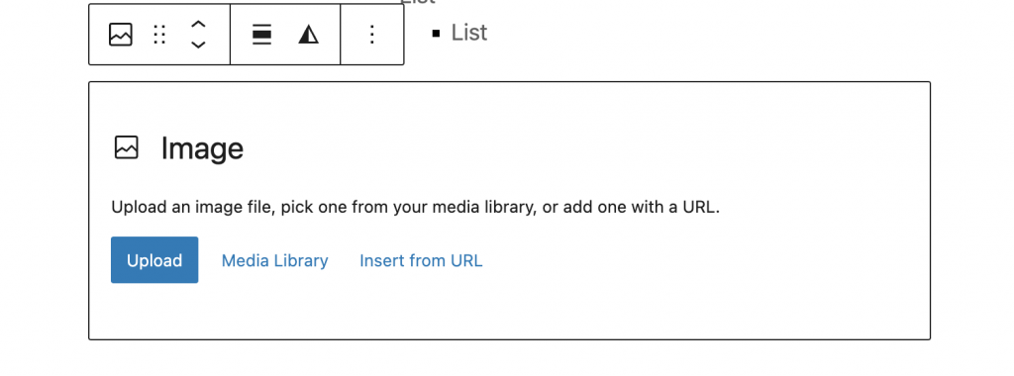Choose Insert from URL
The height and width of the screenshot is (376, 1014).
421,260
